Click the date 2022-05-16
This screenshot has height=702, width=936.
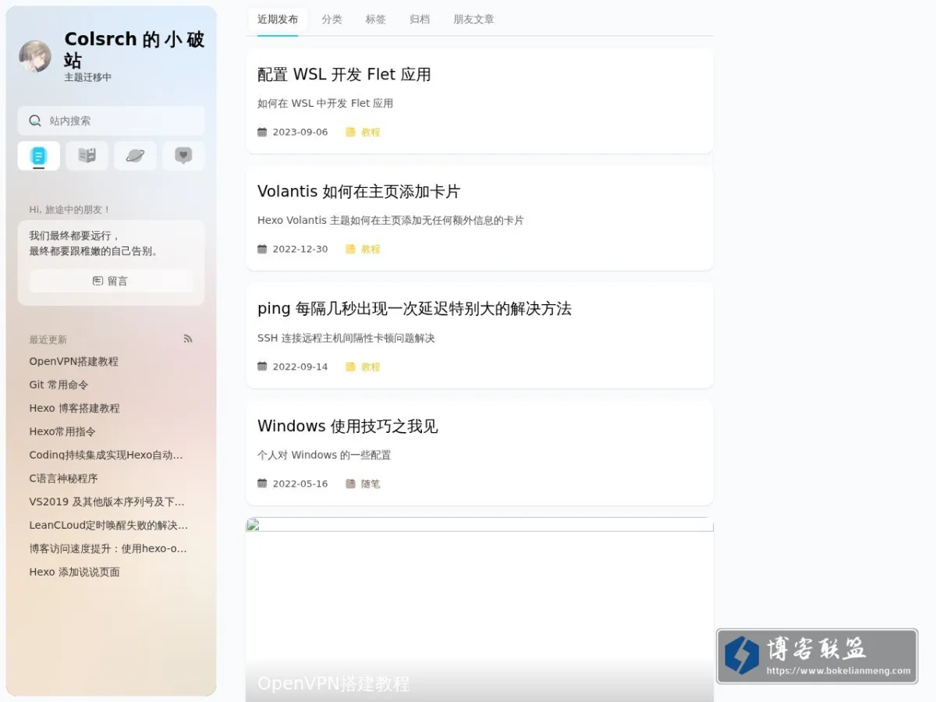(300, 484)
